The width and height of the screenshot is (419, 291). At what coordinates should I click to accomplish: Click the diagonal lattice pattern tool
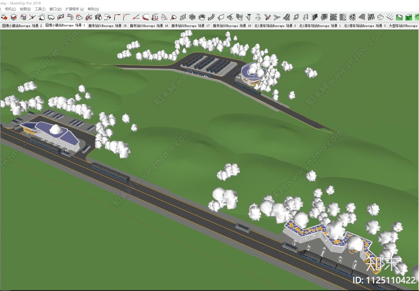[x=333, y=17]
